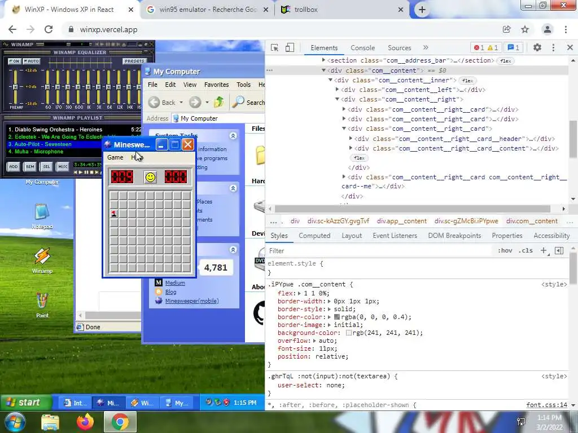The width and height of the screenshot is (578, 433).
Task: Open the font.css:14 source link
Action: (x=546, y=405)
